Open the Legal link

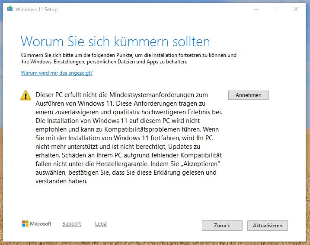[x=101, y=224]
